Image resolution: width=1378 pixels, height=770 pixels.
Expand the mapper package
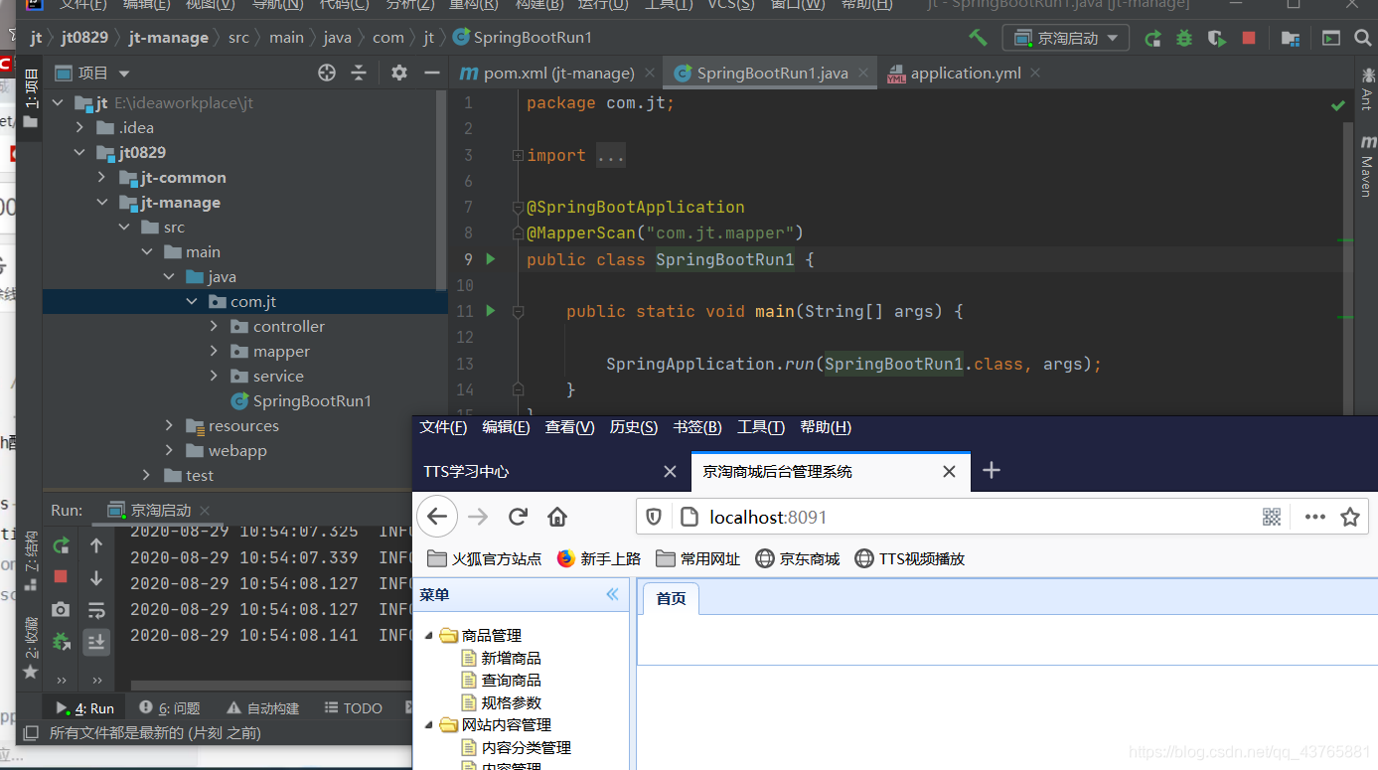[x=215, y=351]
